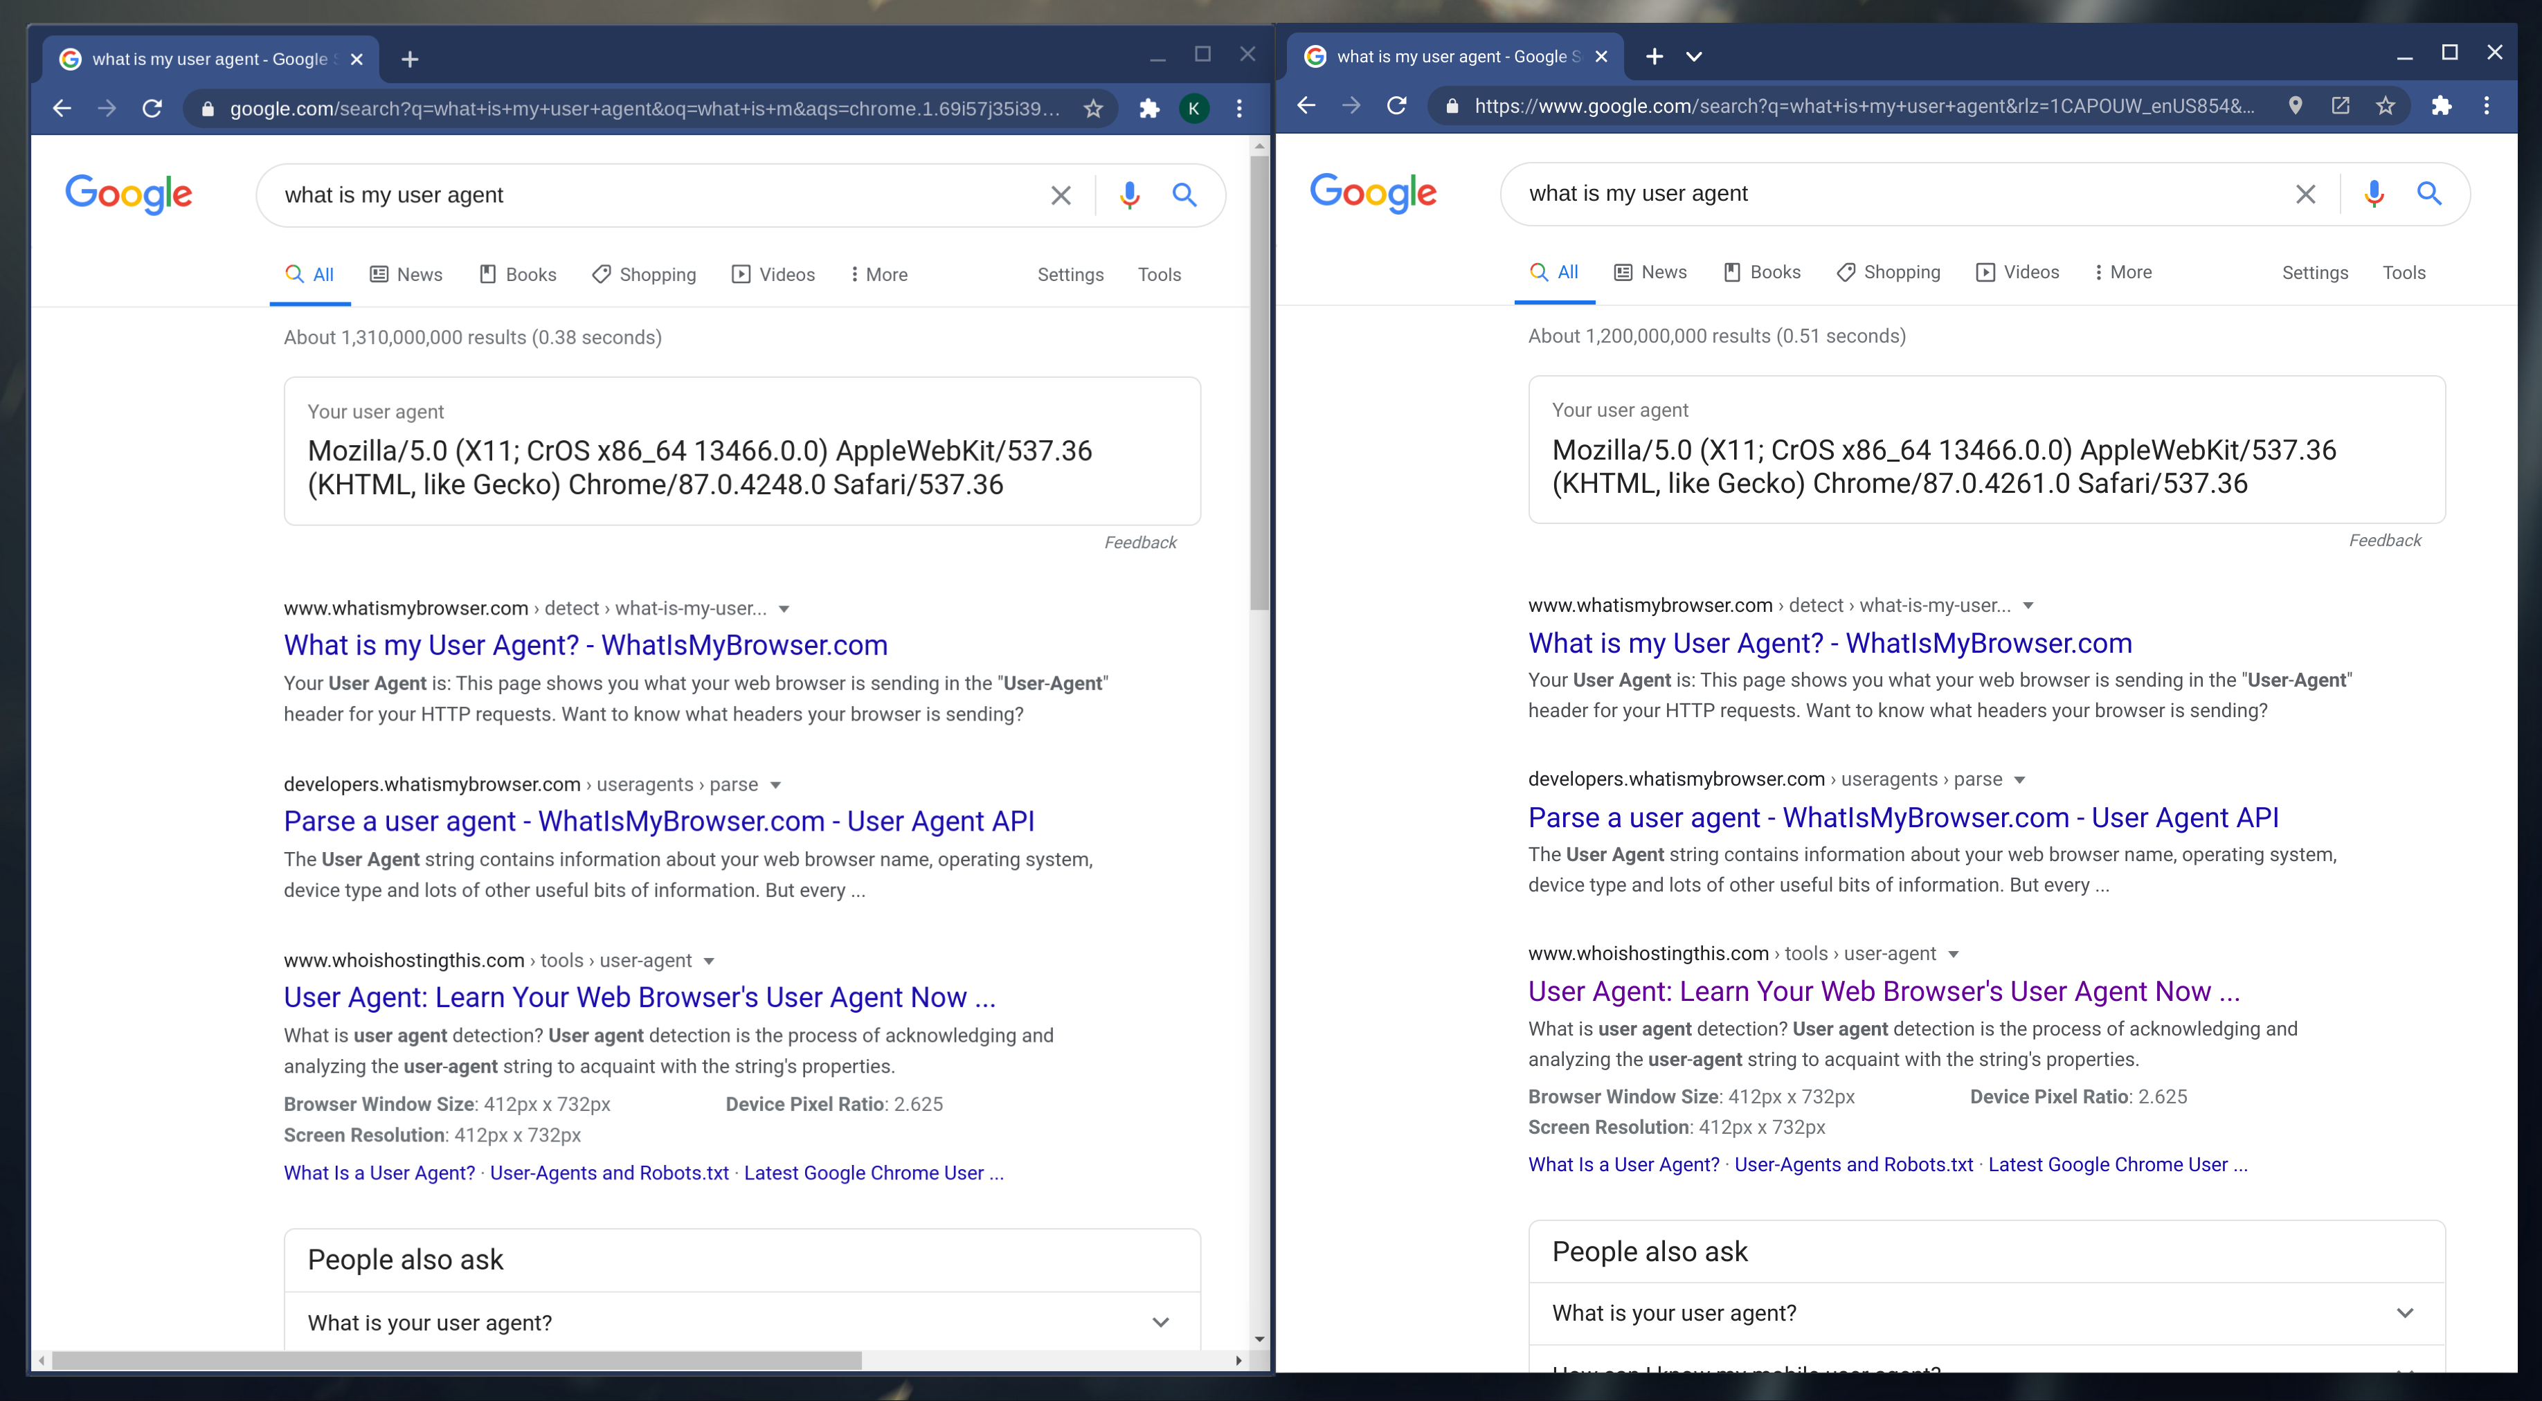Open 'Parse a user agent' search result
Image resolution: width=2542 pixels, height=1401 pixels.
point(659,821)
